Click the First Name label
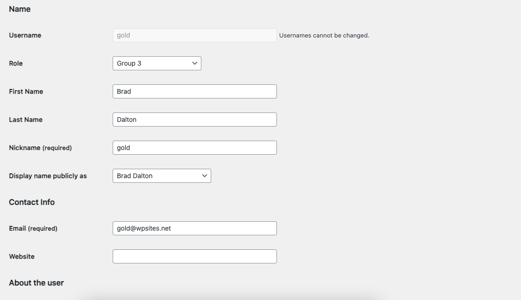Viewport: 521px width, 300px height. coord(26,91)
